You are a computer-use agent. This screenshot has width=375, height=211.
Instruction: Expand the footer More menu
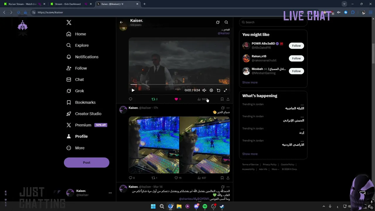pos(275,169)
